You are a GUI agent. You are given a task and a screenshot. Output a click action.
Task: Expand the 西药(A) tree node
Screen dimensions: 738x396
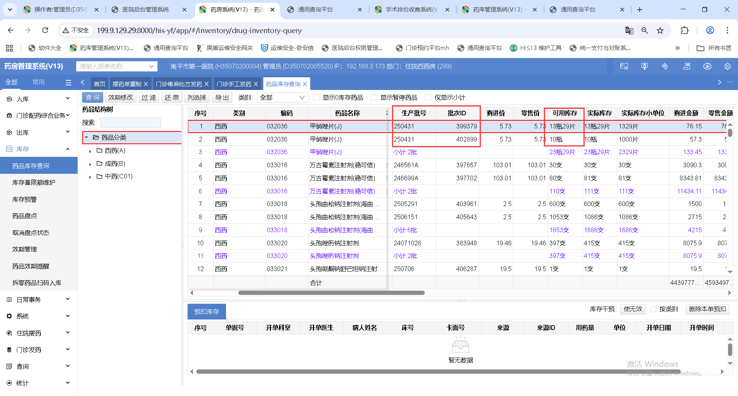pyautogui.click(x=90, y=151)
